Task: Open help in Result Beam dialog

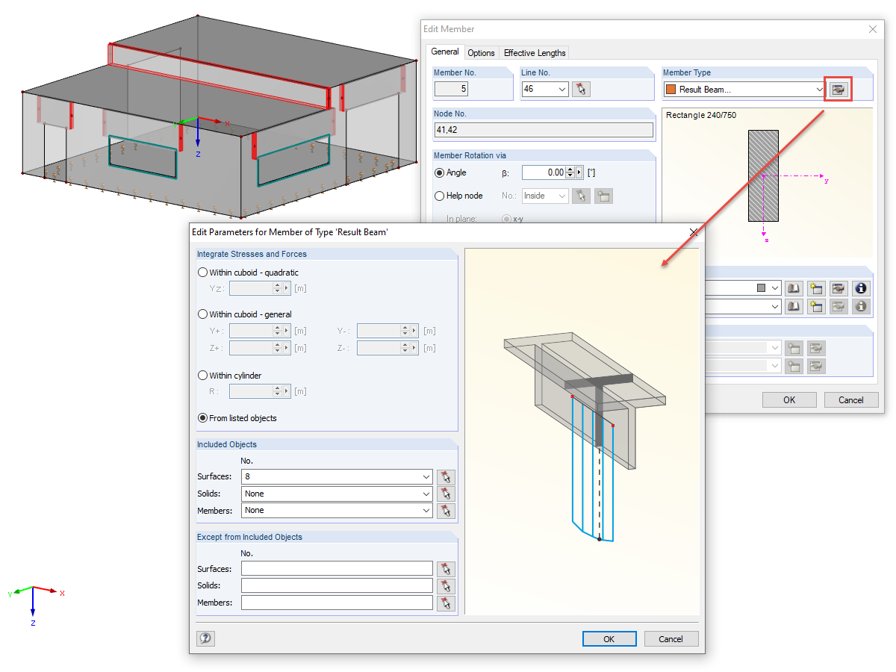Action: [205, 638]
